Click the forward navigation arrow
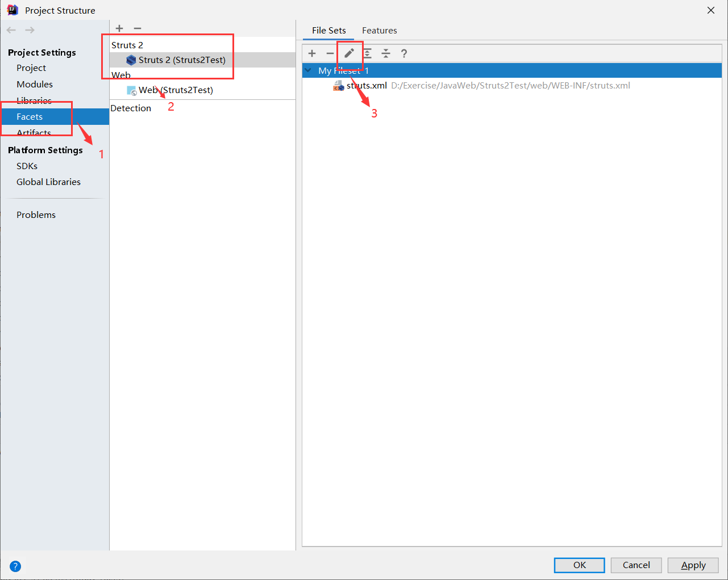This screenshot has width=728, height=580. 30,30
